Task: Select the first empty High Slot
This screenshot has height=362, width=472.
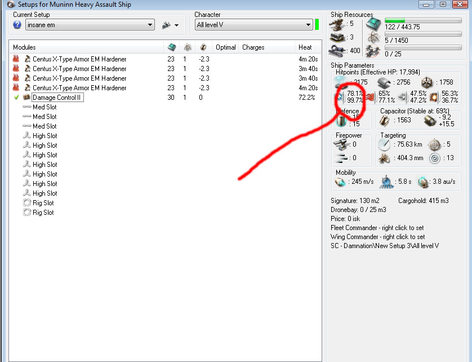Action: 45,136
